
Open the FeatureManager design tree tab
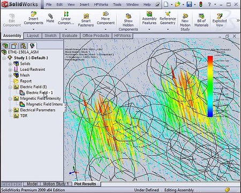point(5,46)
